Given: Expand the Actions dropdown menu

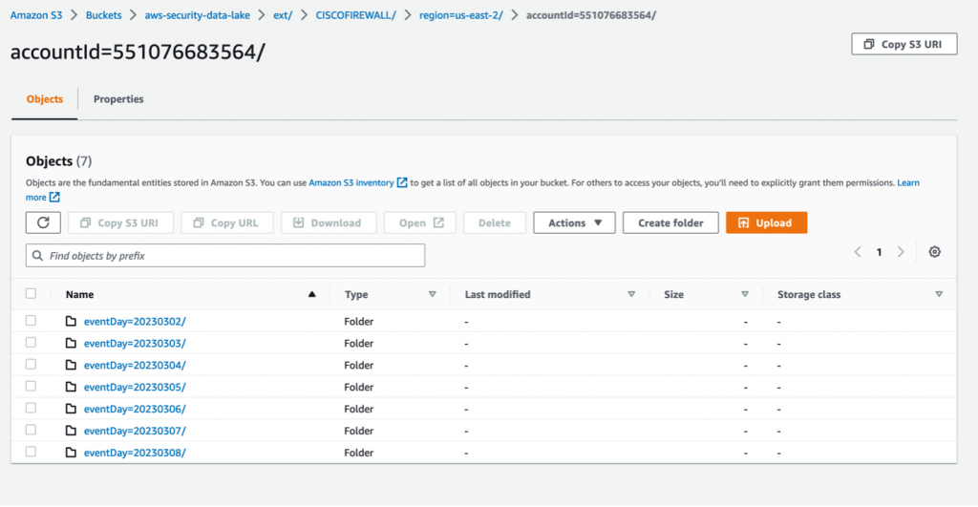Looking at the screenshot, I should point(574,222).
